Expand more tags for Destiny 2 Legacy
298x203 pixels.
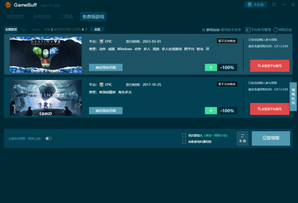207,49
